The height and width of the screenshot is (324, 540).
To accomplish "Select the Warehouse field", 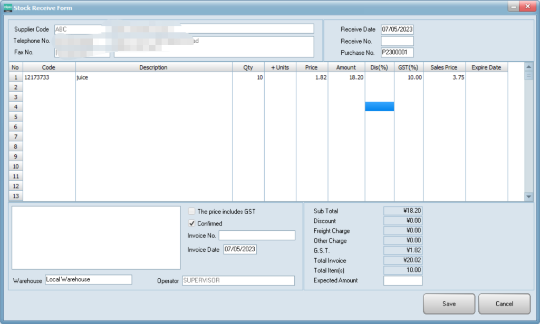I will pyautogui.click(x=88, y=280).
